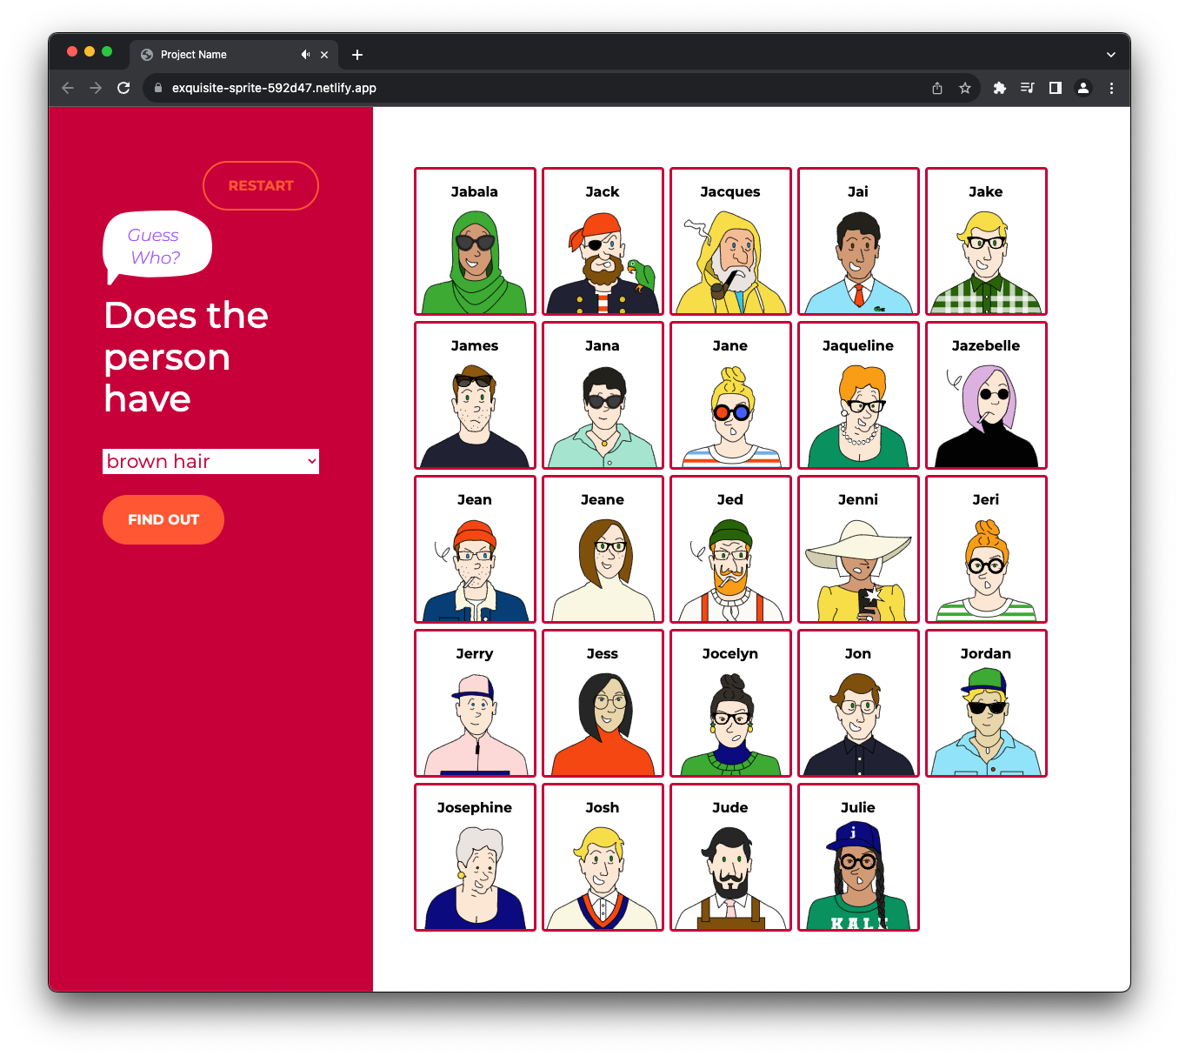Click the browser back arrow

68,88
